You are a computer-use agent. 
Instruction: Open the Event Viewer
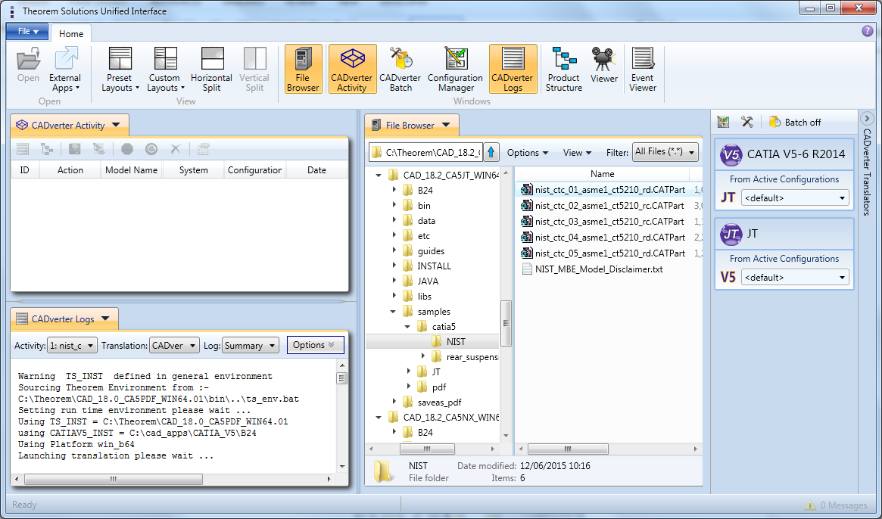click(x=642, y=69)
